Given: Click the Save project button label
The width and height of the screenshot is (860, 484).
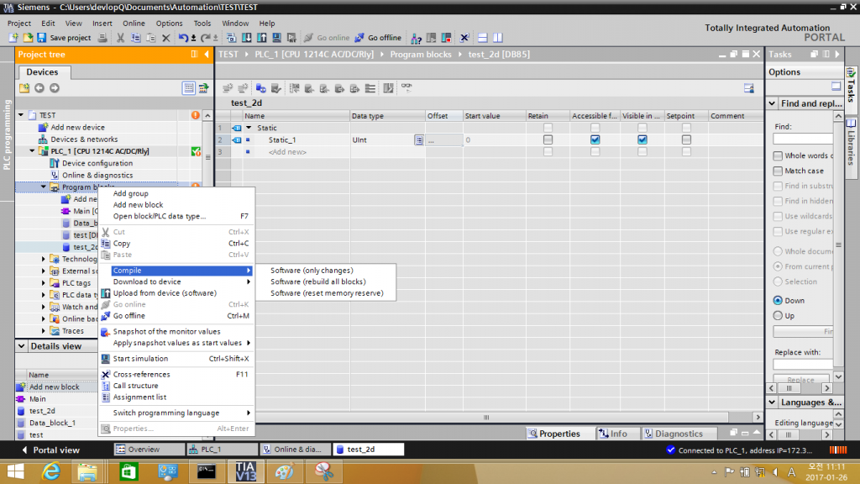Looking at the screenshot, I should (71, 38).
